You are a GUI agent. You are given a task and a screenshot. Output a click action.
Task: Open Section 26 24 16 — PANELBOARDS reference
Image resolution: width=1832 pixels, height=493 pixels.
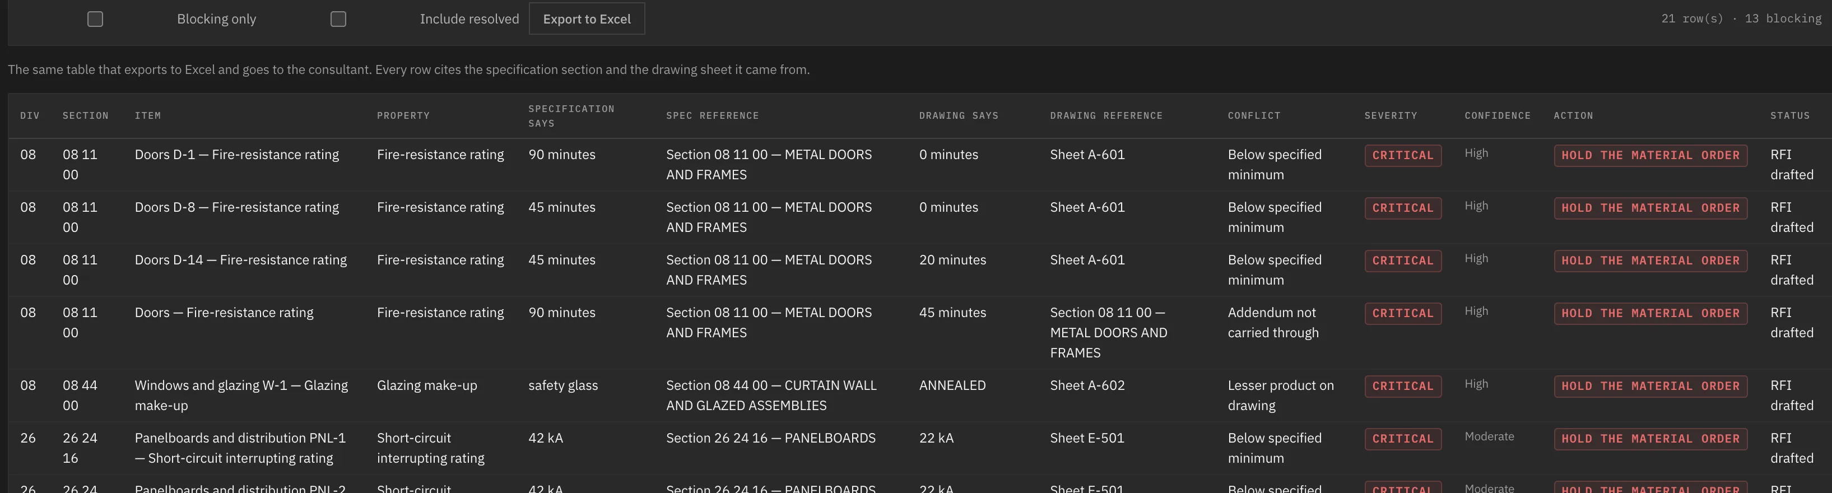point(770,438)
